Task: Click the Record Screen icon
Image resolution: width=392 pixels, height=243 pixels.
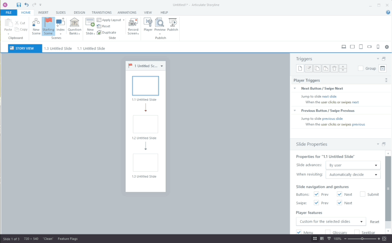Action: click(x=133, y=26)
